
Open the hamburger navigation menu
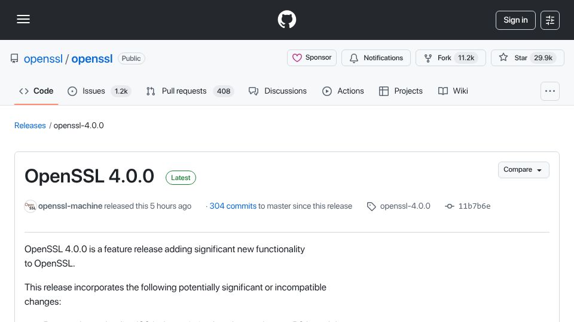(23, 19)
